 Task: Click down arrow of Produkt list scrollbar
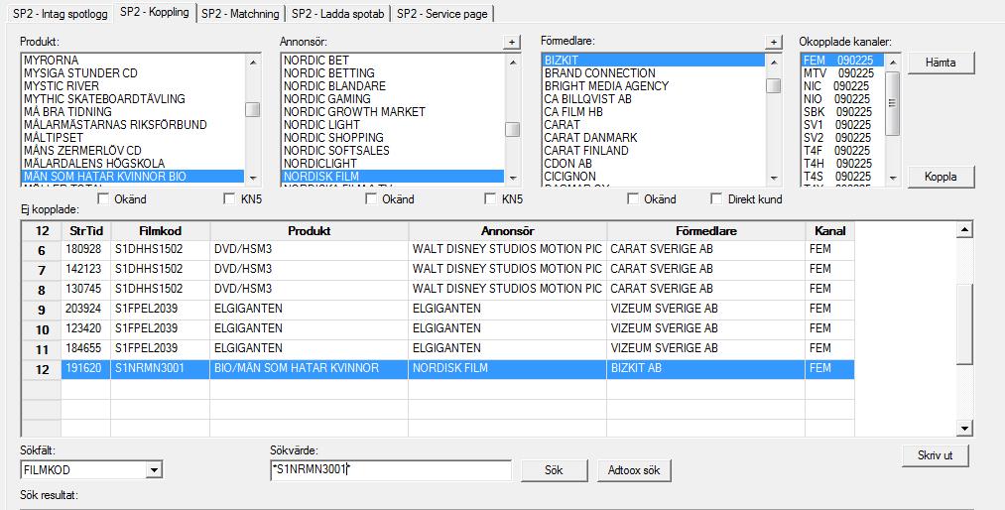[x=253, y=179]
